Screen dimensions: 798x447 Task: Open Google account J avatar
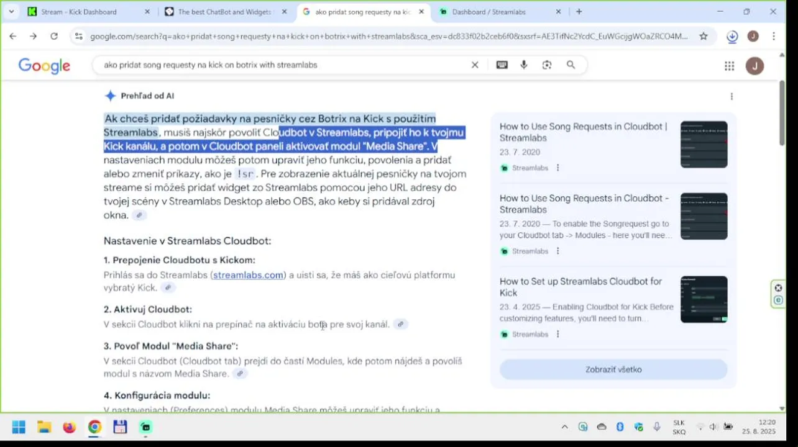coord(754,66)
